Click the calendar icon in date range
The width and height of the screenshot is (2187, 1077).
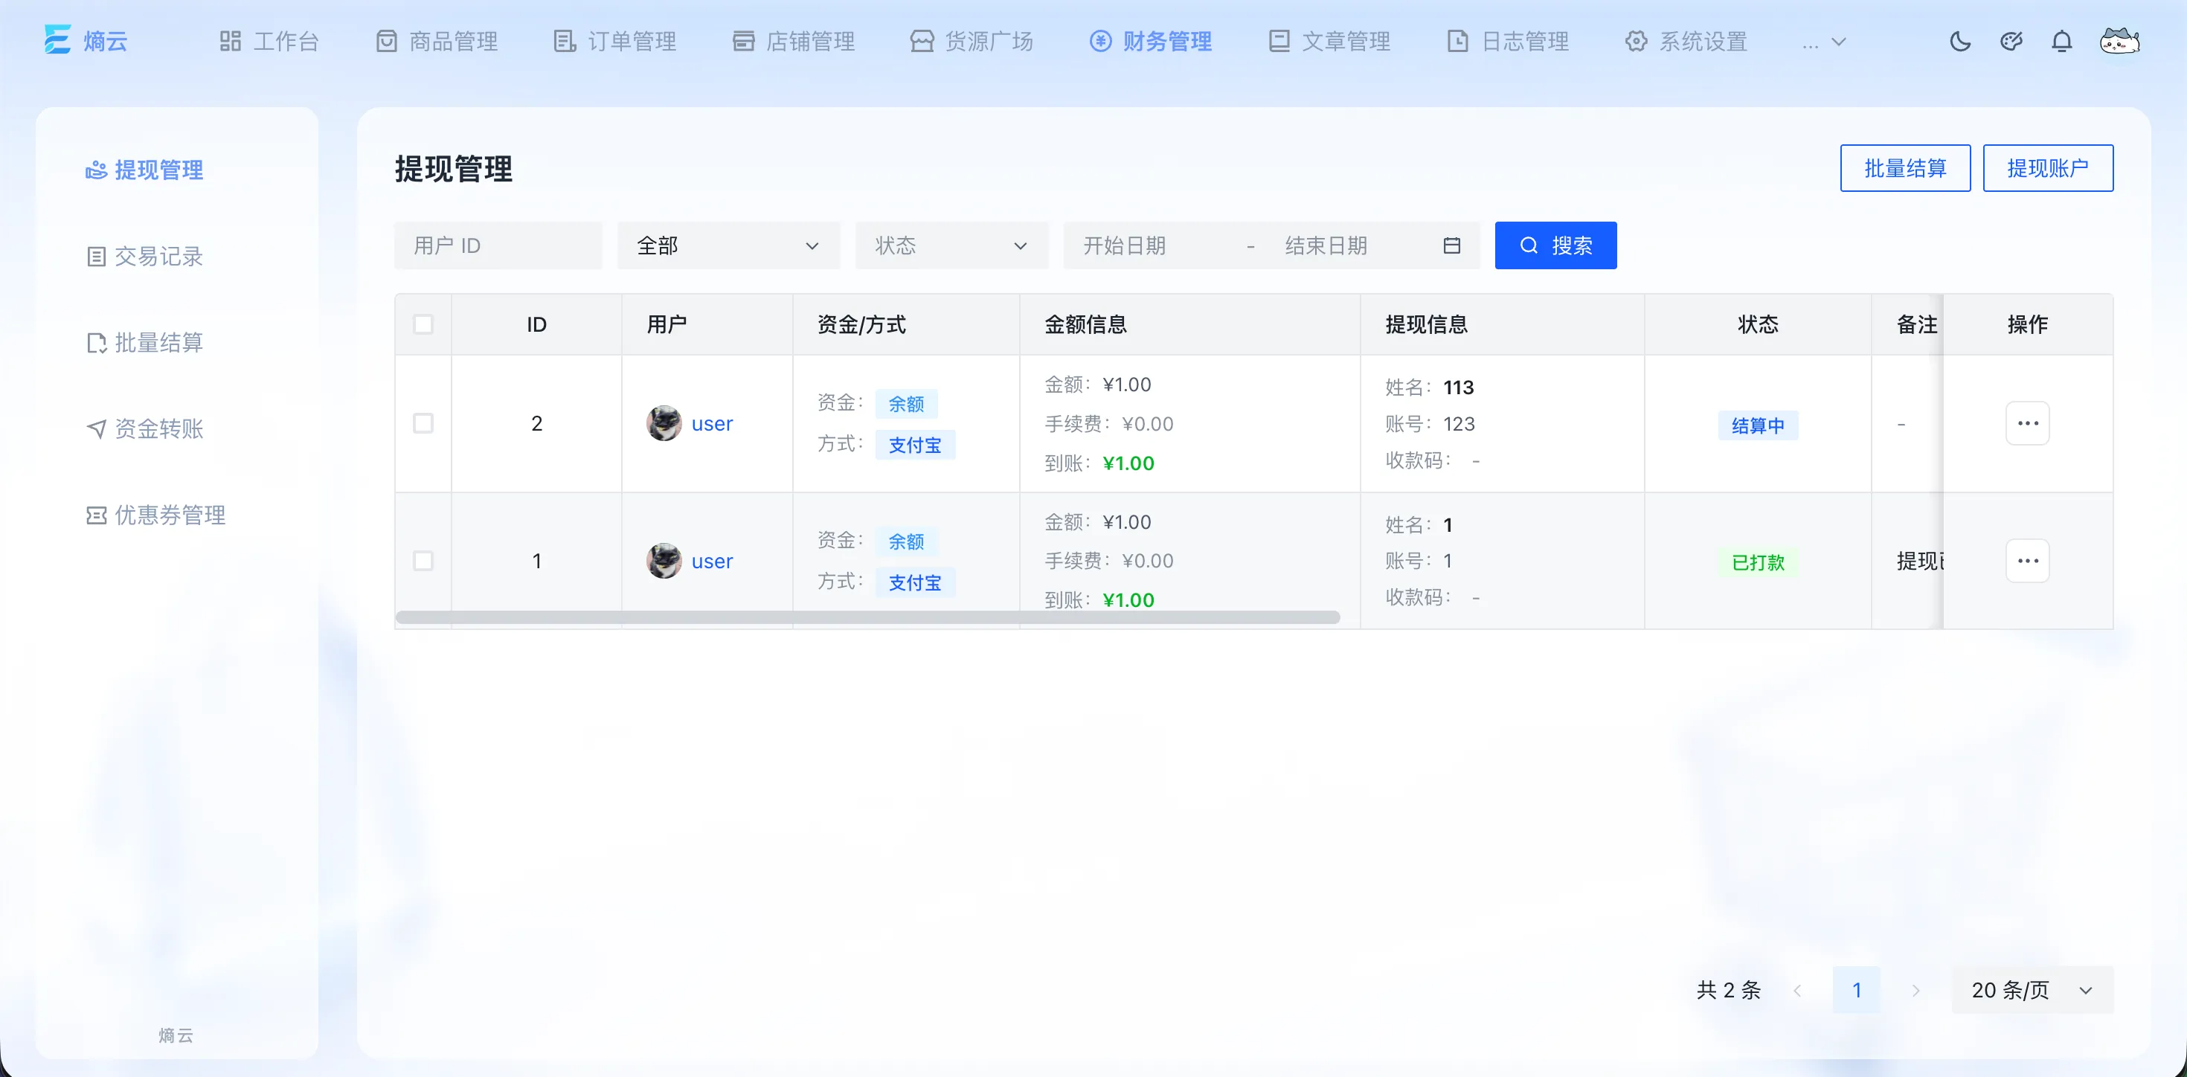(1452, 245)
